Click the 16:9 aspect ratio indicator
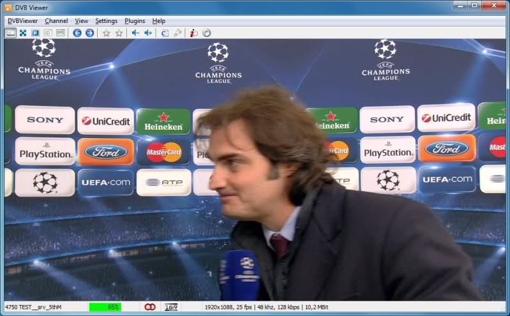This screenshot has width=510, height=316. pos(171,307)
